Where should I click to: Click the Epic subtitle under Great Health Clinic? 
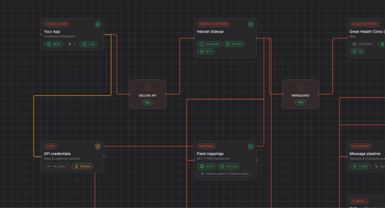[353, 37]
